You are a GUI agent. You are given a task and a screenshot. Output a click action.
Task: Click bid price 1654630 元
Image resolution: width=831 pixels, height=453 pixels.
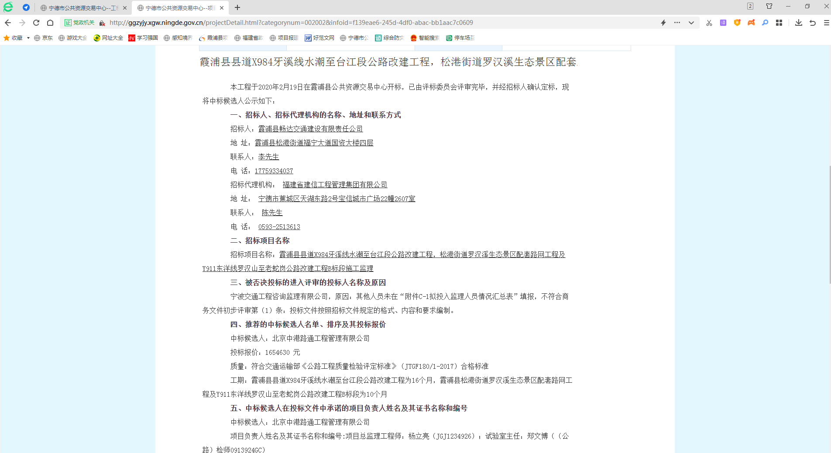pos(282,352)
